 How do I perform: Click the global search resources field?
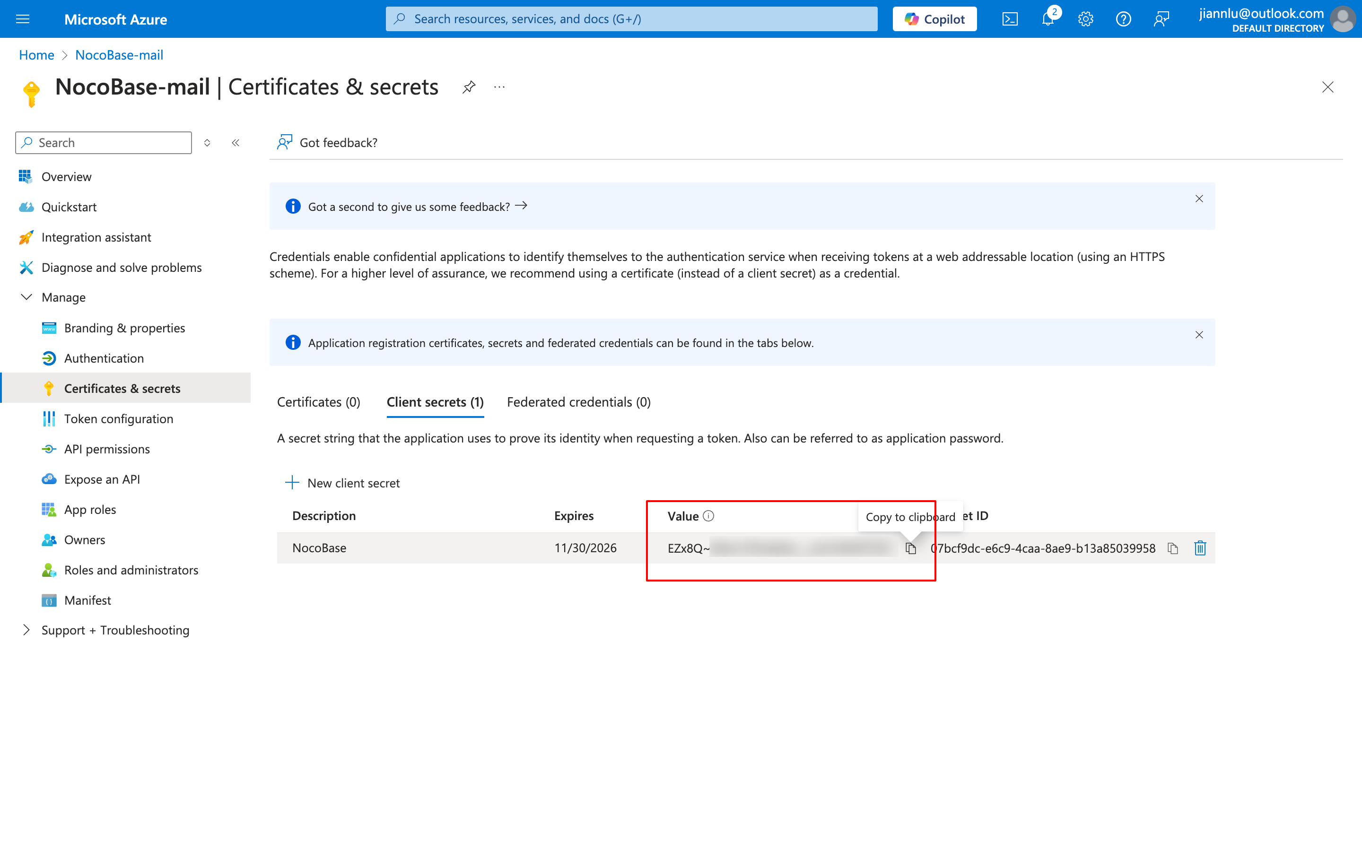[630, 19]
